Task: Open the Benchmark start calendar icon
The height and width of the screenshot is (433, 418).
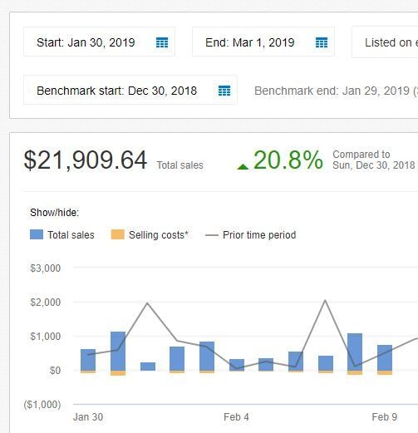Action: coord(224,91)
